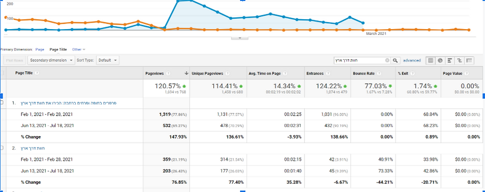Open the help icon next to Avg. Time on Page
Image resolution: width=485 pixels, height=192 pixels.
pos(285,74)
